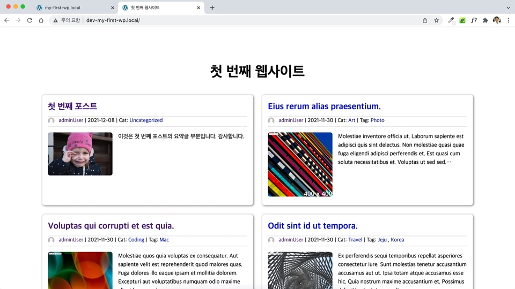The width and height of the screenshot is (515, 289).
Task: Click adminUser in Odit sint card
Action: 291,240
